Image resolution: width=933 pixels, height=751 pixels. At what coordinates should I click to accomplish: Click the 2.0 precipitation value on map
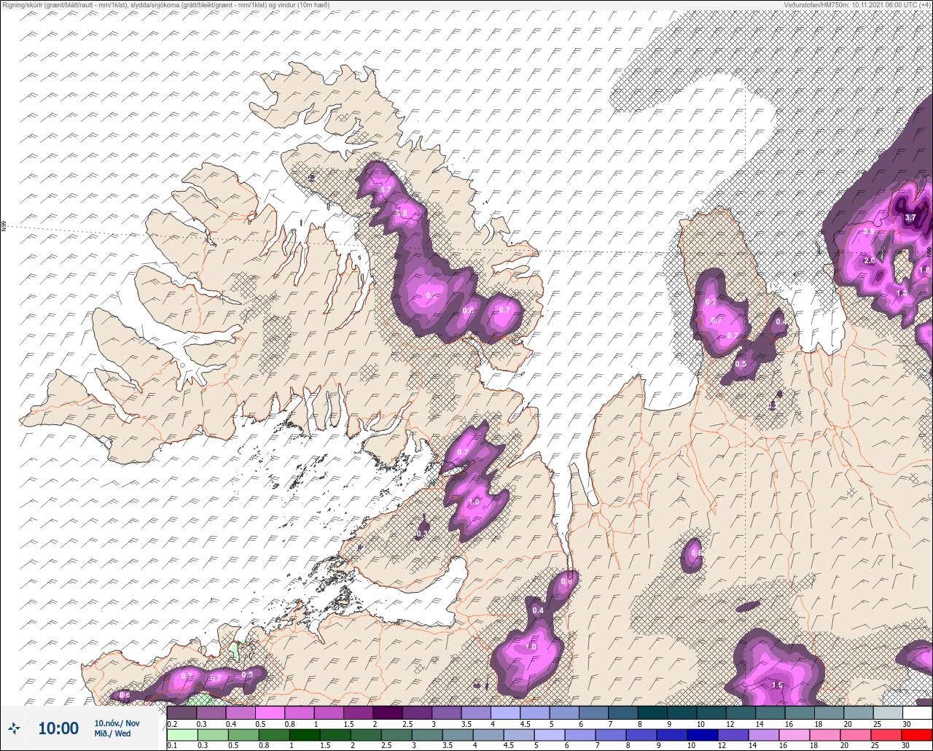(x=869, y=260)
